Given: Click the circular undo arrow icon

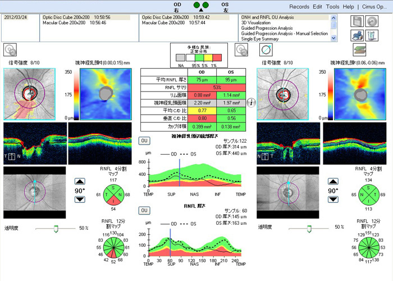Looking at the screenshot, I should (x=371, y=21).
